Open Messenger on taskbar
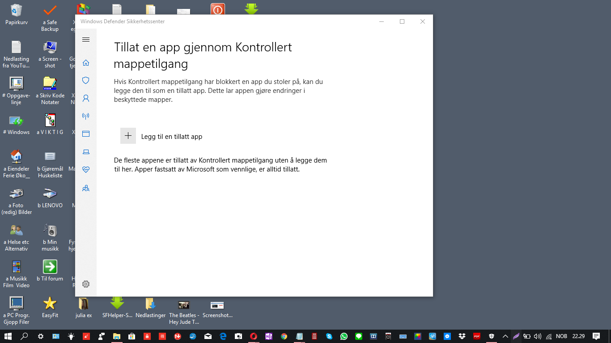This screenshot has height=343, width=611. click(x=447, y=336)
